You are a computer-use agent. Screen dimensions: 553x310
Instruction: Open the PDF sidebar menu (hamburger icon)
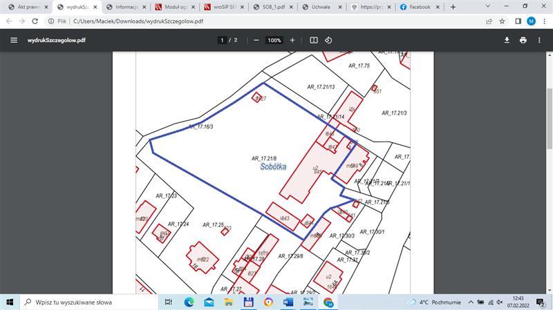tap(13, 40)
